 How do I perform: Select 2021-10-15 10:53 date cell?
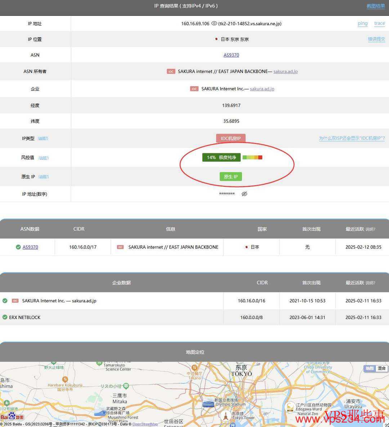point(307,301)
